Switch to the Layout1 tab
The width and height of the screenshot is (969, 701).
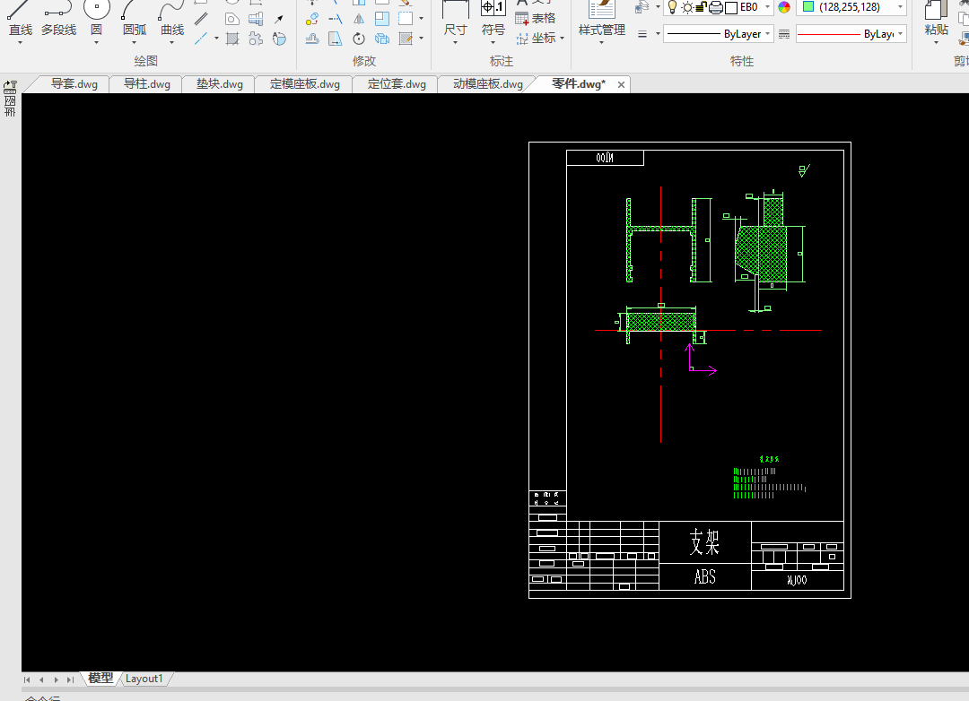pos(144,679)
